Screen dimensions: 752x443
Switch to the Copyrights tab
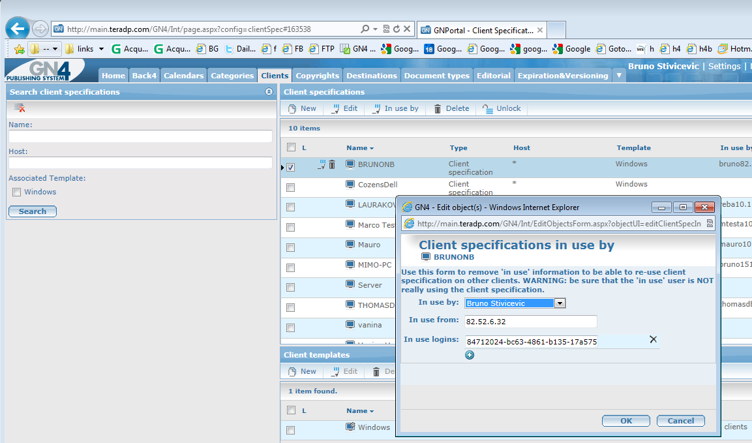(x=317, y=75)
